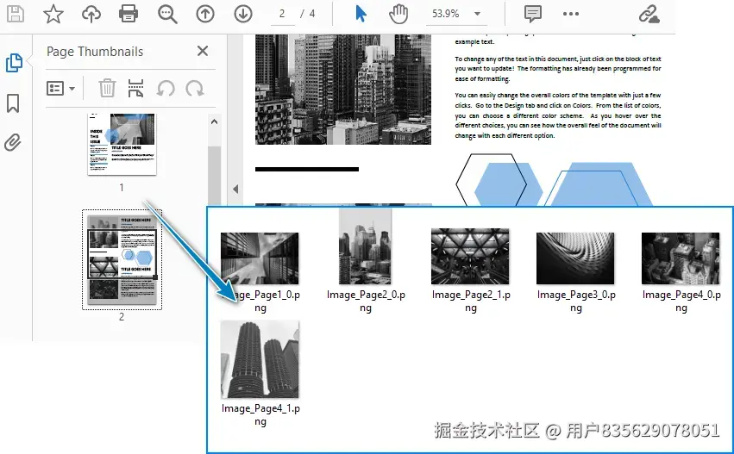The image size is (734, 454).
Task: Delete selected page with trash icon
Action: click(107, 88)
